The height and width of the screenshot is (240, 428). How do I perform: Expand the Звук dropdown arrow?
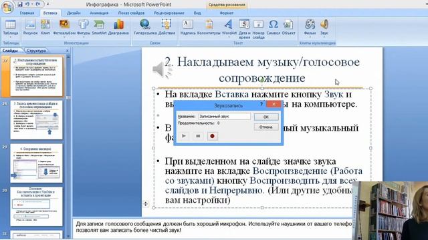point(324,37)
